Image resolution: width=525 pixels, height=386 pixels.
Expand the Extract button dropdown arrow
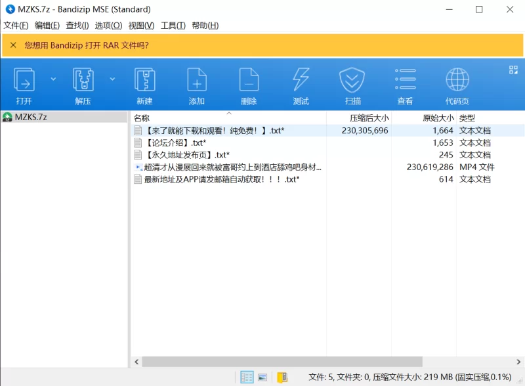[x=112, y=79]
